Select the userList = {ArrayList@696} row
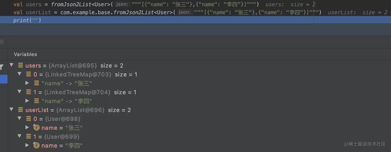Screen dimensions: 391x152 coord(199,110)
